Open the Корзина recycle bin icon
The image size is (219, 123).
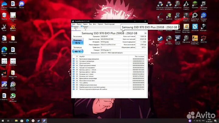tap(4, 16)
